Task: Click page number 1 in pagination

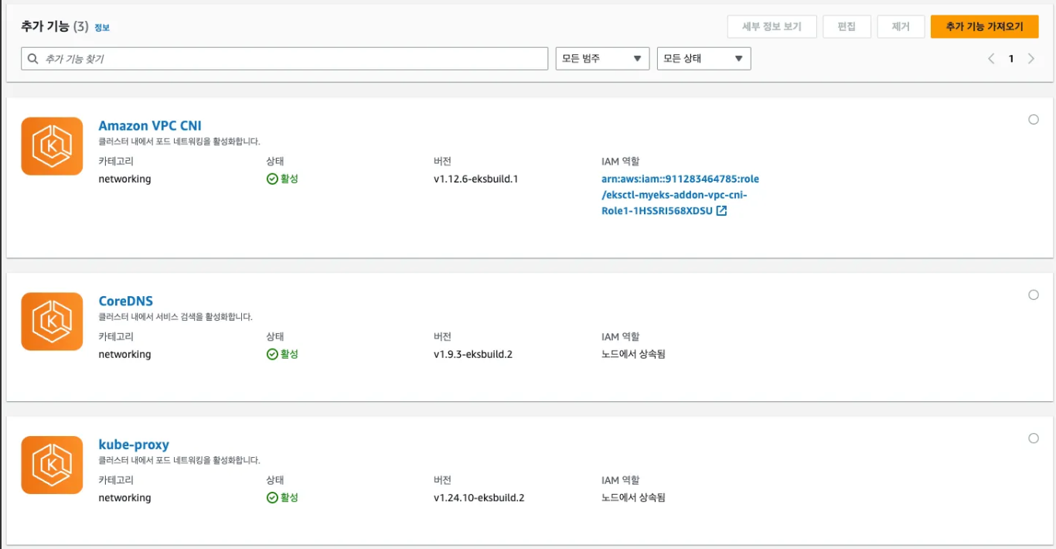Action: tap(1011, 59)
